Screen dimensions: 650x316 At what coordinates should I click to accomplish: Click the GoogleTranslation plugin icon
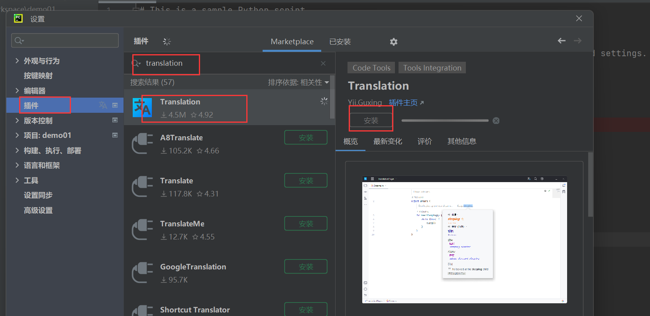[142, 273]
